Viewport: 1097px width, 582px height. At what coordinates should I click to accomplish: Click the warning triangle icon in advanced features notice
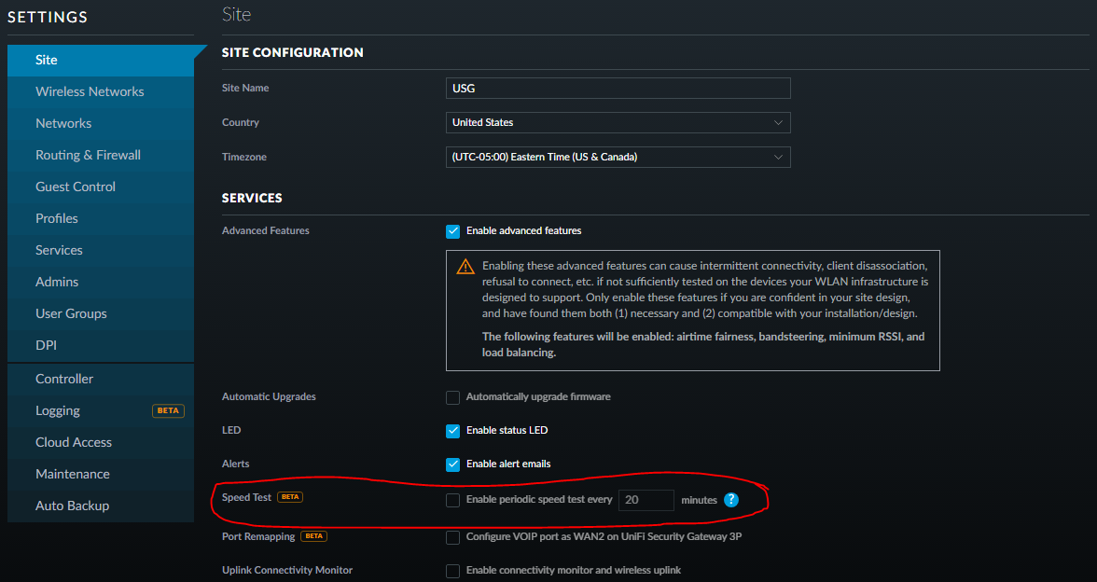click(465, 267)
